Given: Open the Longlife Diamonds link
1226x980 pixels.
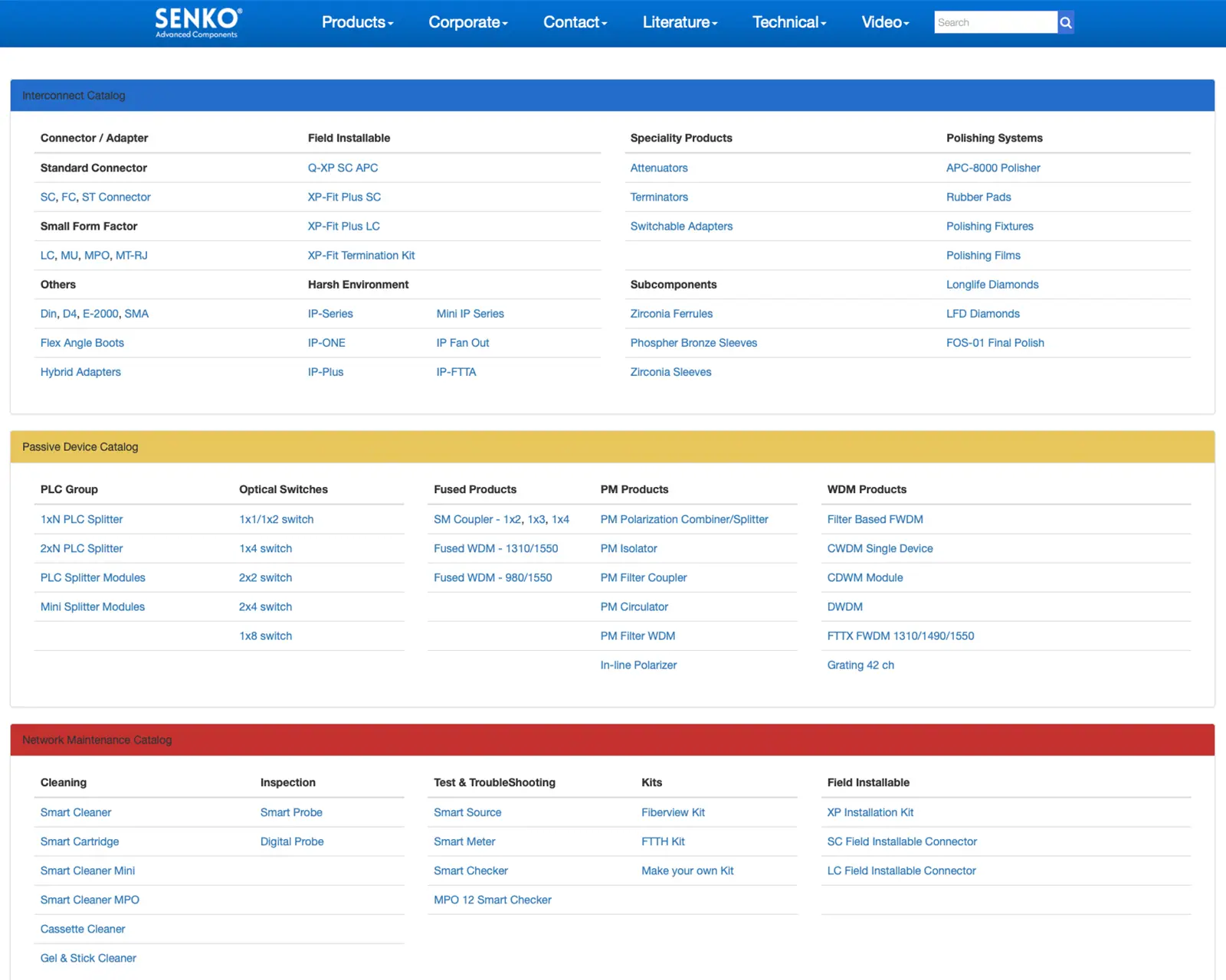Looking at the screenshot, I should click(x=992, y=284).
